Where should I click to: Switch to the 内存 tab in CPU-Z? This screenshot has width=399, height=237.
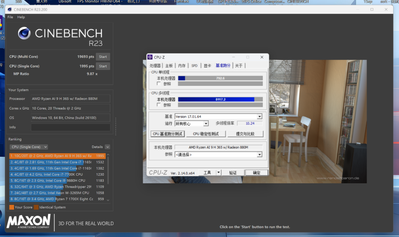click(x=182, y=66)
